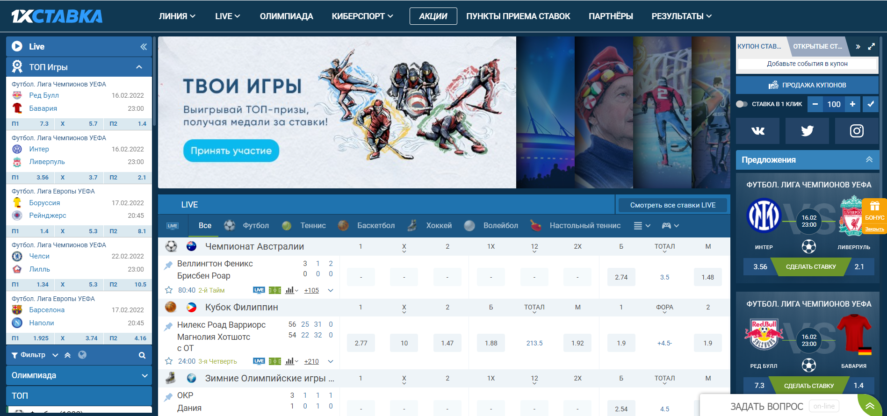Open the ЛИНИЯ dropdown menu
Image resolution: width=887 pixels, height=416 pixels.
[177, 16]
